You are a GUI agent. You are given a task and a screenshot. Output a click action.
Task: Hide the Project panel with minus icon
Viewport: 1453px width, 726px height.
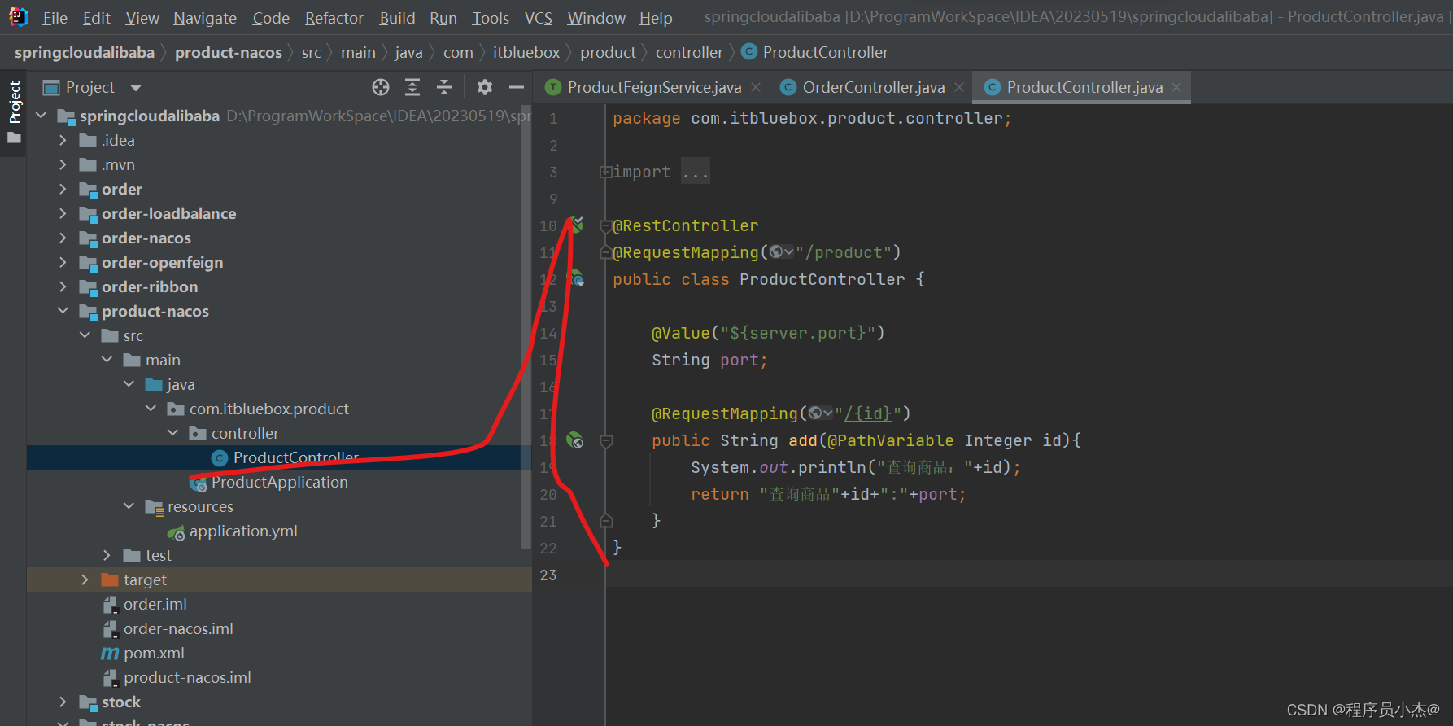point(516,87)
